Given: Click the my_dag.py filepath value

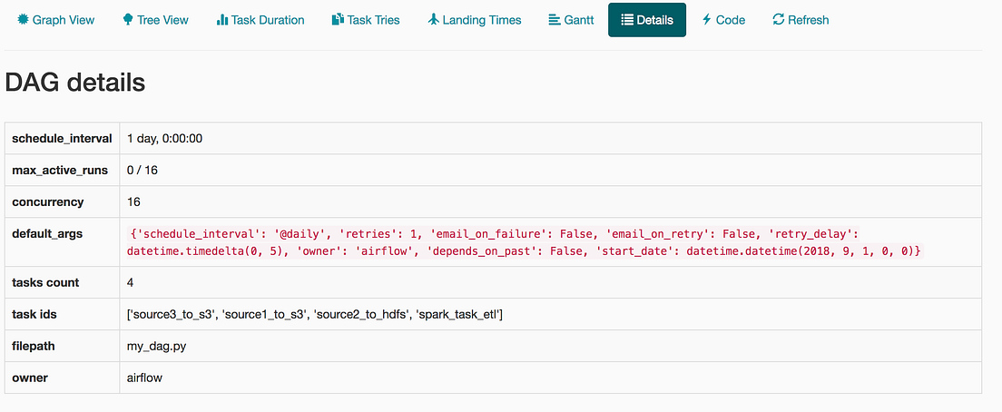Looking at the screenshot, I should pos(156,347).
